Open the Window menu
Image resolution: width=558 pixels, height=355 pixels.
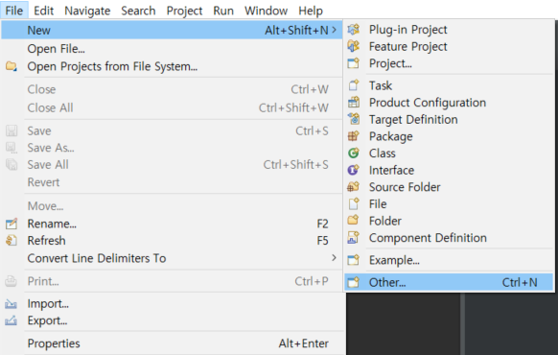pyautogui.click(x=266, y=11)
